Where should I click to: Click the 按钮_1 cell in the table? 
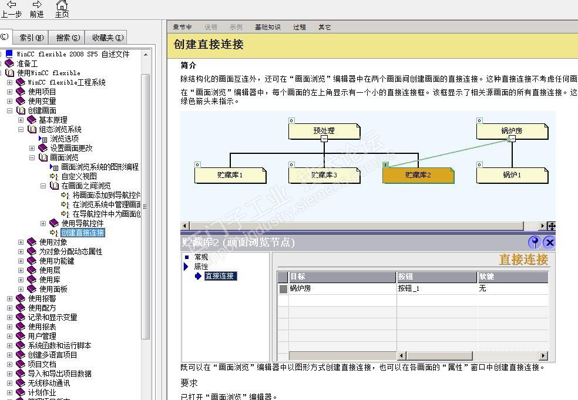coord(437,288)
